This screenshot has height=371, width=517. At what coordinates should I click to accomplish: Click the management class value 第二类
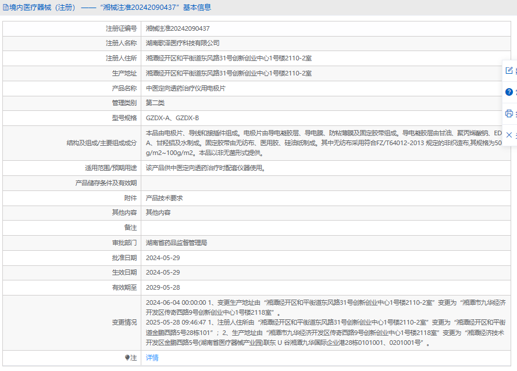[x=155, y=103]
